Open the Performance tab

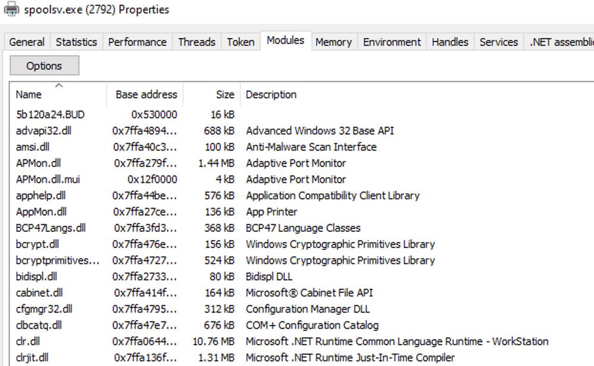pyautogui.click(x=137, y=42)
